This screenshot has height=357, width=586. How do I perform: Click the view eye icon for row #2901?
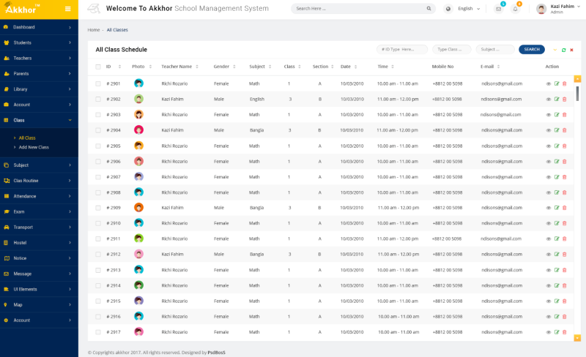(x=549, y=83)
